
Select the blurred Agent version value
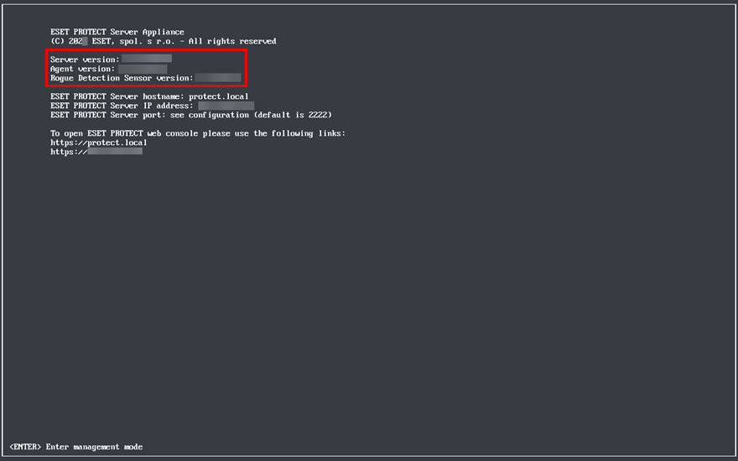[x=143, y=69]
